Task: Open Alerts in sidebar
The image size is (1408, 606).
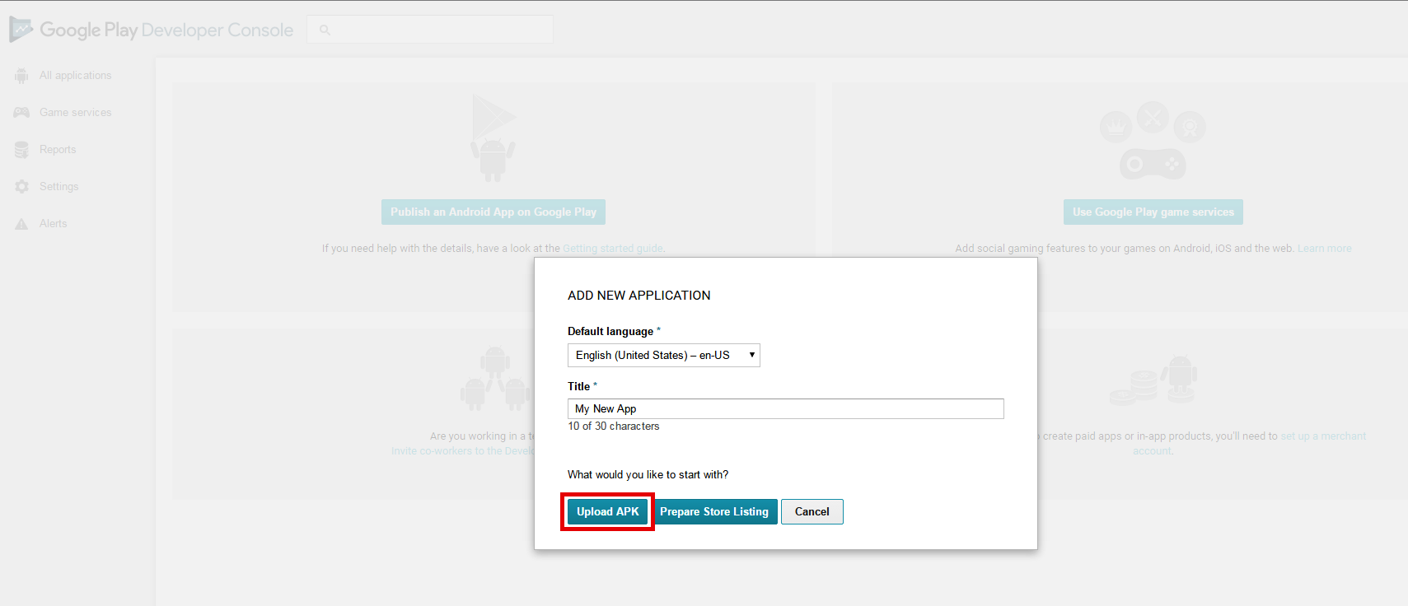Action: coord(53,223)
